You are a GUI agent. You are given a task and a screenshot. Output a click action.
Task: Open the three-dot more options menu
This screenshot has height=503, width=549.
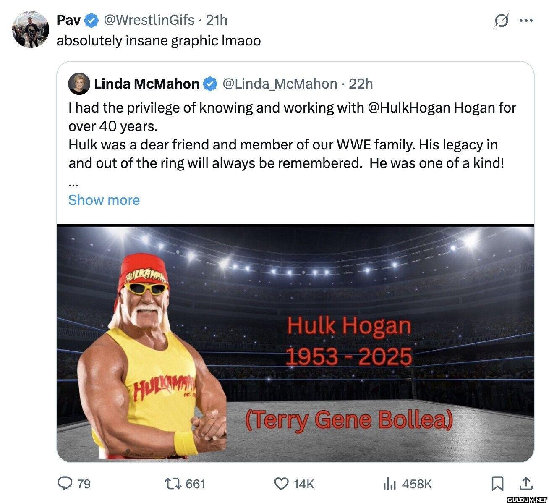coord(526,20)
